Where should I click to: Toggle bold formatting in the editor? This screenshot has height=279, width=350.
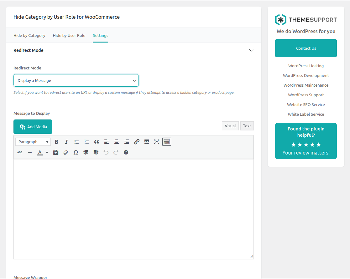coord(56,142)
